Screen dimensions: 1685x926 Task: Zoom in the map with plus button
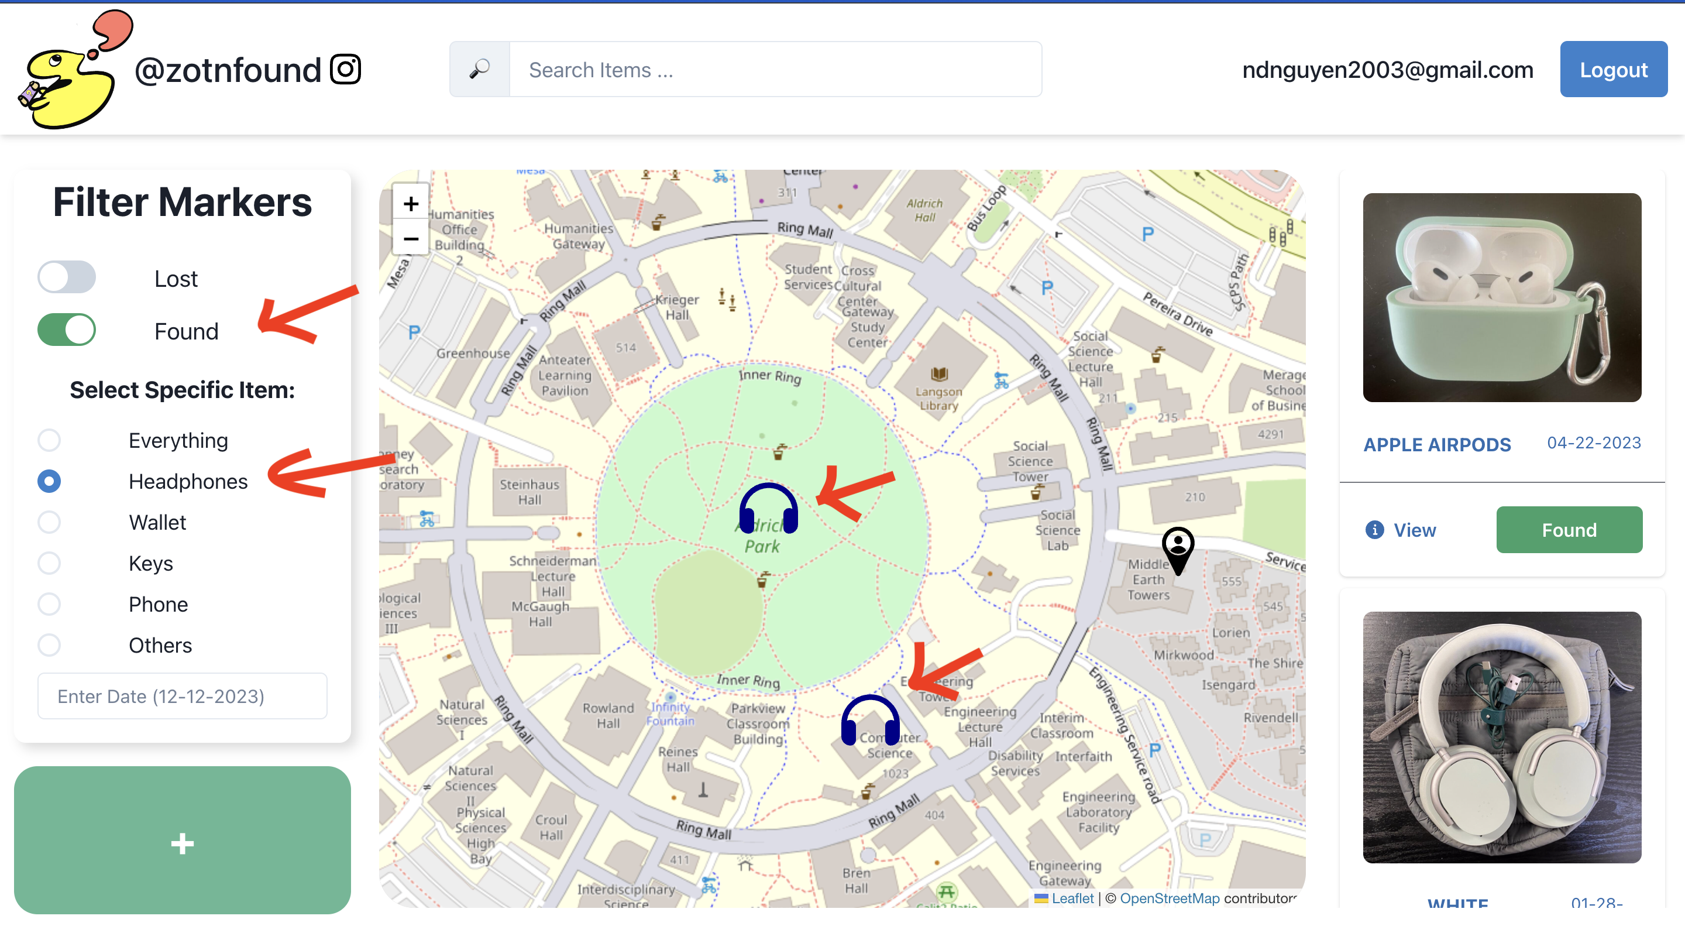pos(410,204)
